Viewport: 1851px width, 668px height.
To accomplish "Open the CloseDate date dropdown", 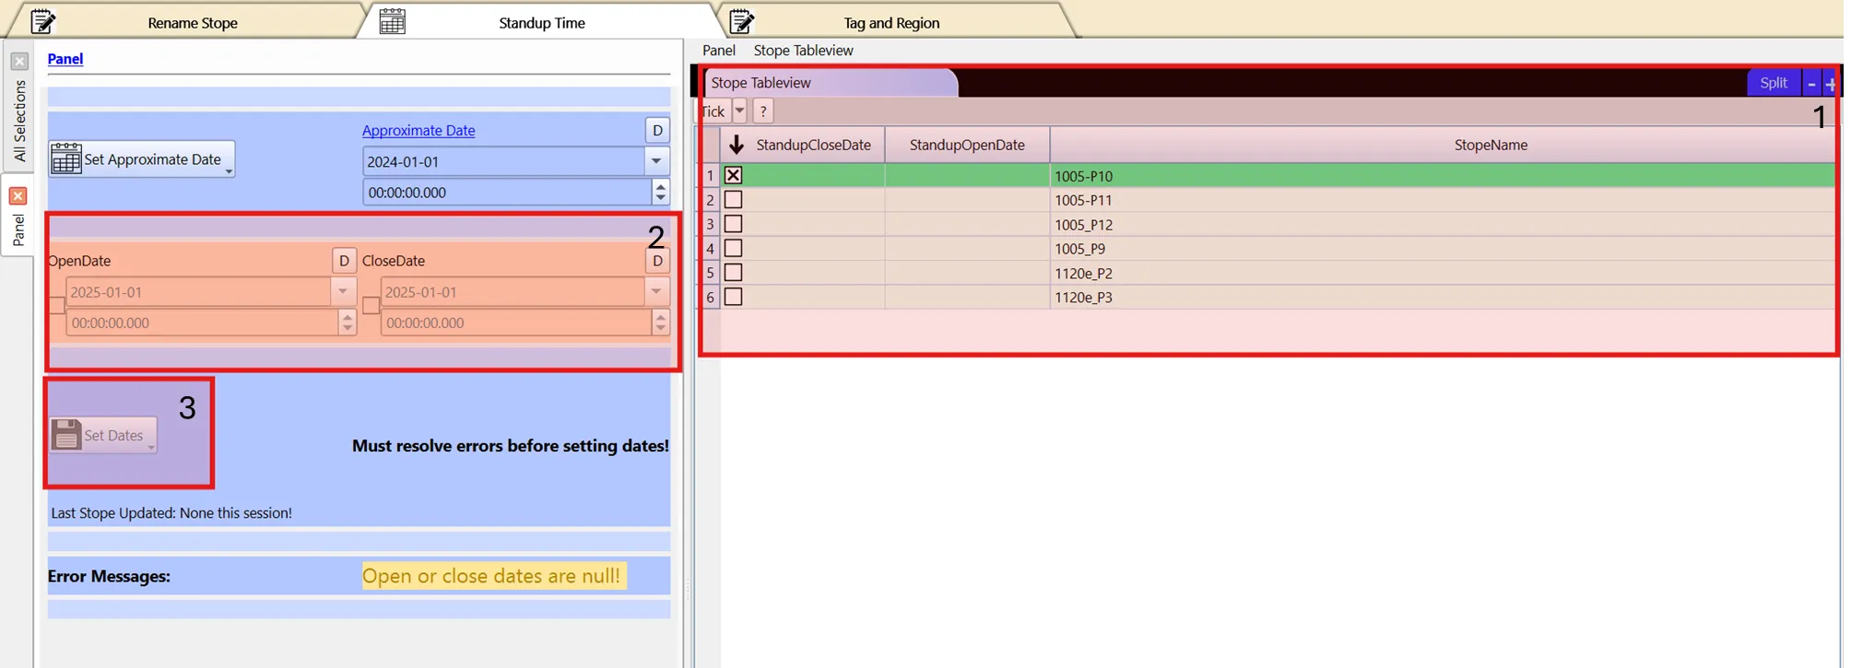I will (x=656, y=292).
